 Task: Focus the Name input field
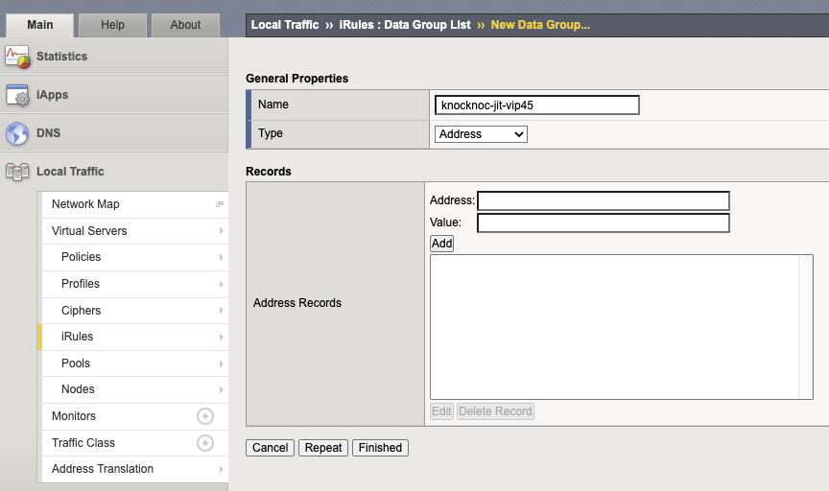(536, 105)
